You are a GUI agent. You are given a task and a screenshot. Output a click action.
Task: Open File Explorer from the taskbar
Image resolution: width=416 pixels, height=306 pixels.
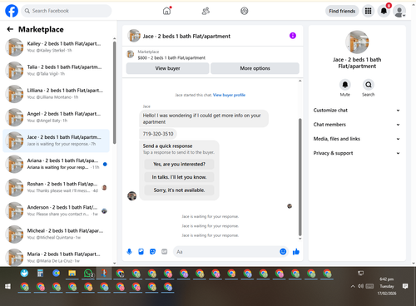72,274
